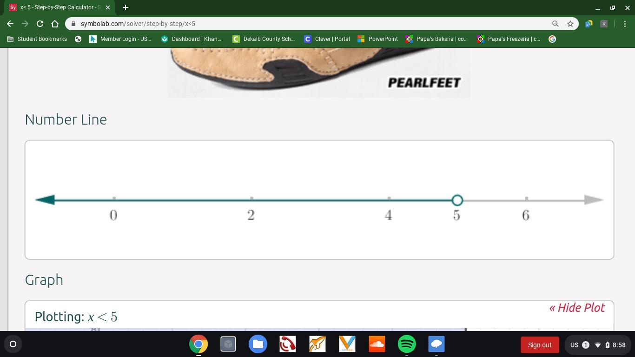Open the Chrome home page icon
Screen dimensions: 635x357
coord(55,24)
